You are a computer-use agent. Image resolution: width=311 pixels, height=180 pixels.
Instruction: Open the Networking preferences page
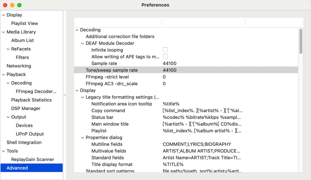(x=19, y=66)
